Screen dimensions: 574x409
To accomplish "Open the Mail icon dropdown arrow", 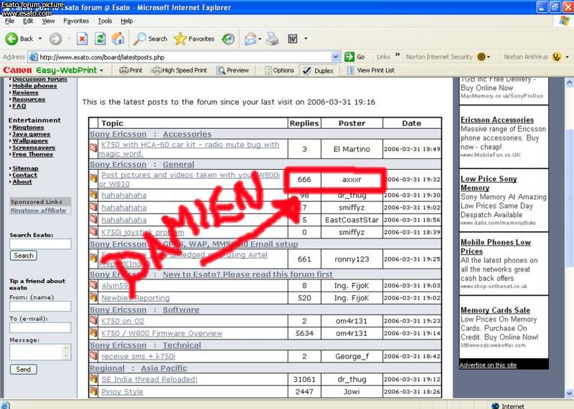I will point(260,39).
